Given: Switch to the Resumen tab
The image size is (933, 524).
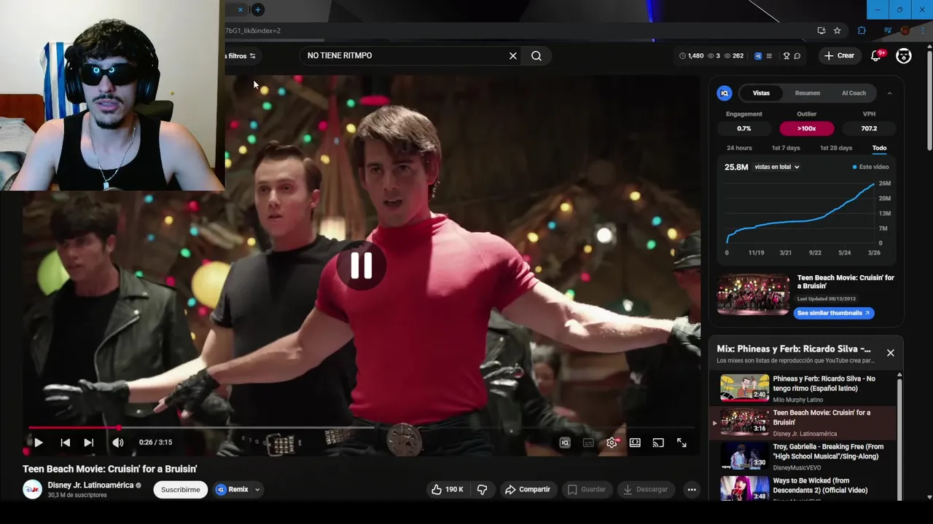Looking at the screenshot, I should pos(808,93).
